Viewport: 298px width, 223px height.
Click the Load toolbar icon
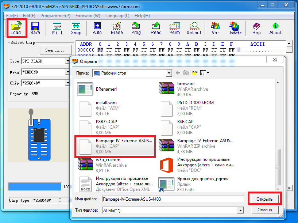point(16,28)
